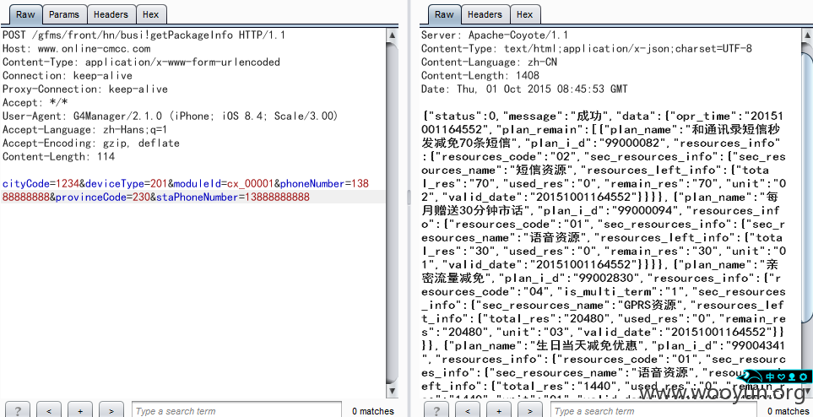Screen dimensions: 813x417
Task: Click the Accept-Encoding: gzip, deflate line
Action: pos(90,144)
